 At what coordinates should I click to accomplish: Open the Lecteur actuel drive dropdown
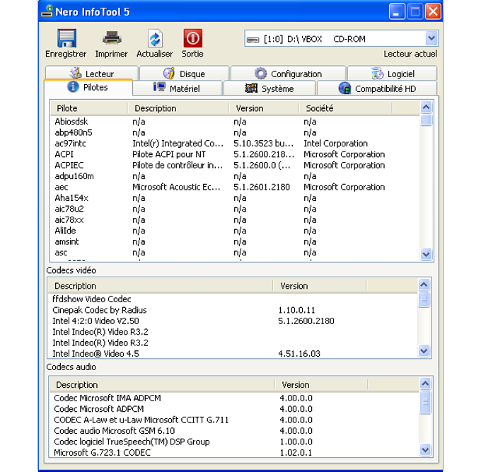431,38
